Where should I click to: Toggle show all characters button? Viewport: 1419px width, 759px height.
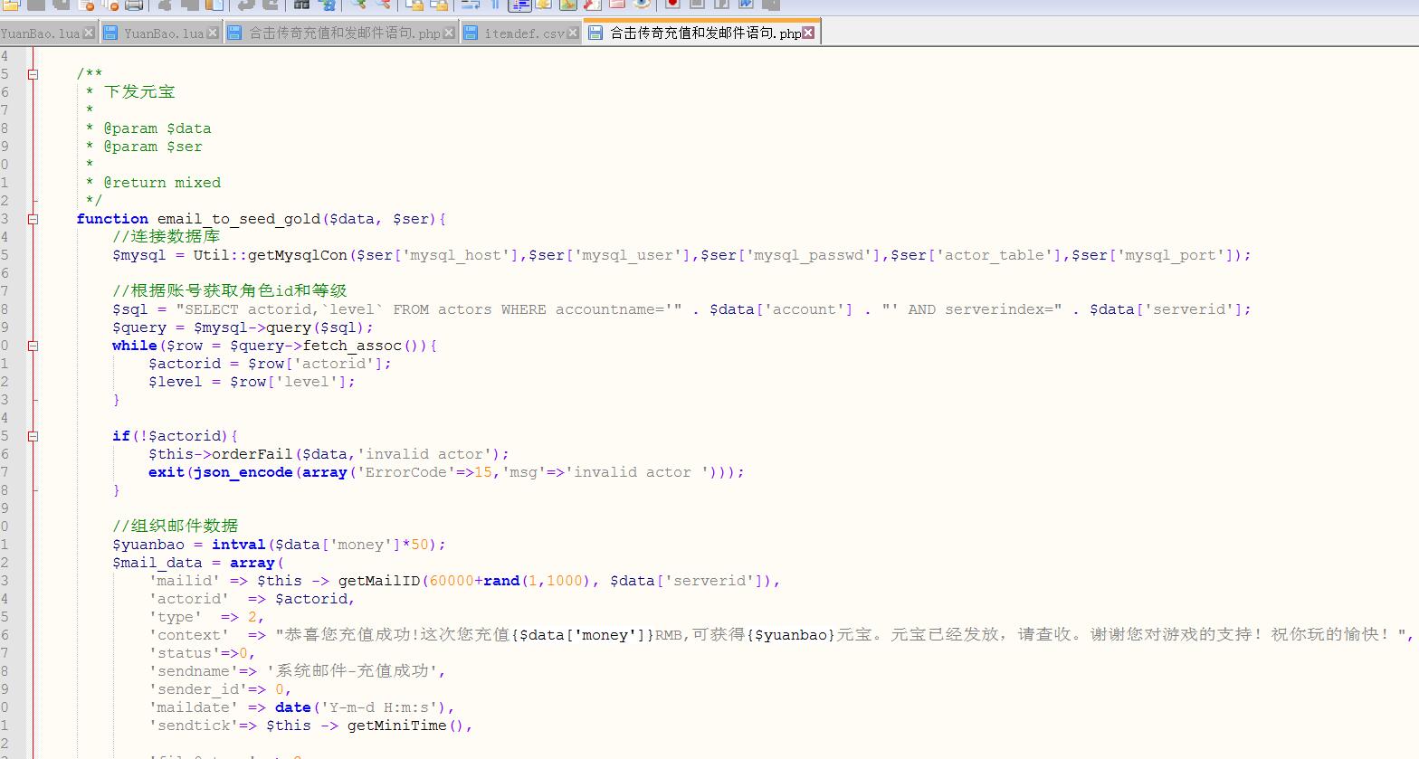coord(495,5)
